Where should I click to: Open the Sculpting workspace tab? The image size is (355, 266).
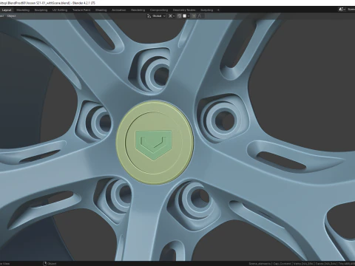click(41, 10)
